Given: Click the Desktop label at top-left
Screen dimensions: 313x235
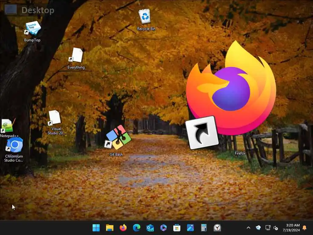Looking at the screenshot, I should pos(38,10).
